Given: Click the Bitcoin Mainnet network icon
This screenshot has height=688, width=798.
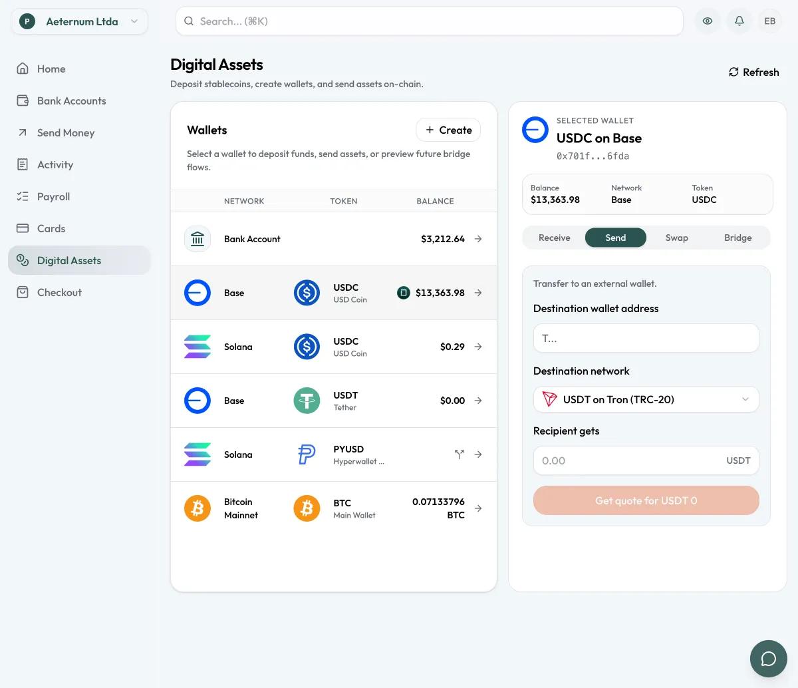Looking at the screenshot, I should (198, 508).
